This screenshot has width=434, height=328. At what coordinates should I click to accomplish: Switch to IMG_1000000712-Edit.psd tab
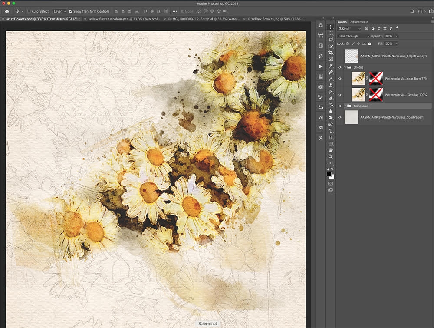click(204, 19)
